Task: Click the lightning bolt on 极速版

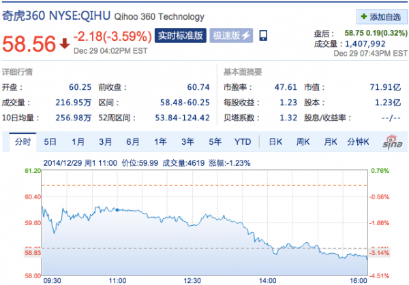Action: pyautogui.click(x=246, y=35)
